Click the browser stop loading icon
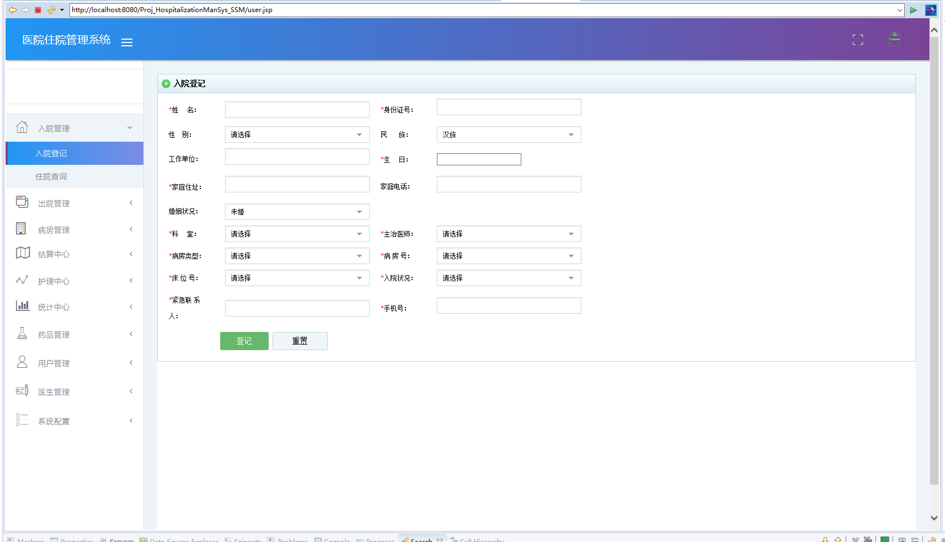Viewport: 945px width, 542px height. tap(38, 10)
